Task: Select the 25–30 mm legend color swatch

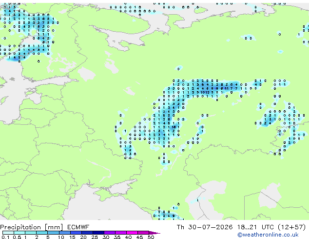Action: [98, 233]
